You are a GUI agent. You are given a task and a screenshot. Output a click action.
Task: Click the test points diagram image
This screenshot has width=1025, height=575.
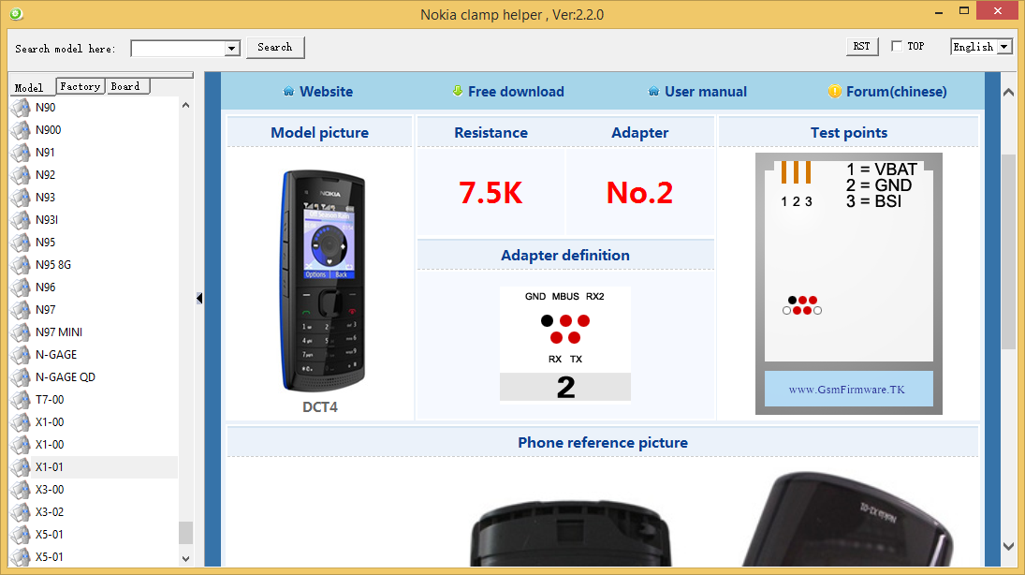point(848,283)
